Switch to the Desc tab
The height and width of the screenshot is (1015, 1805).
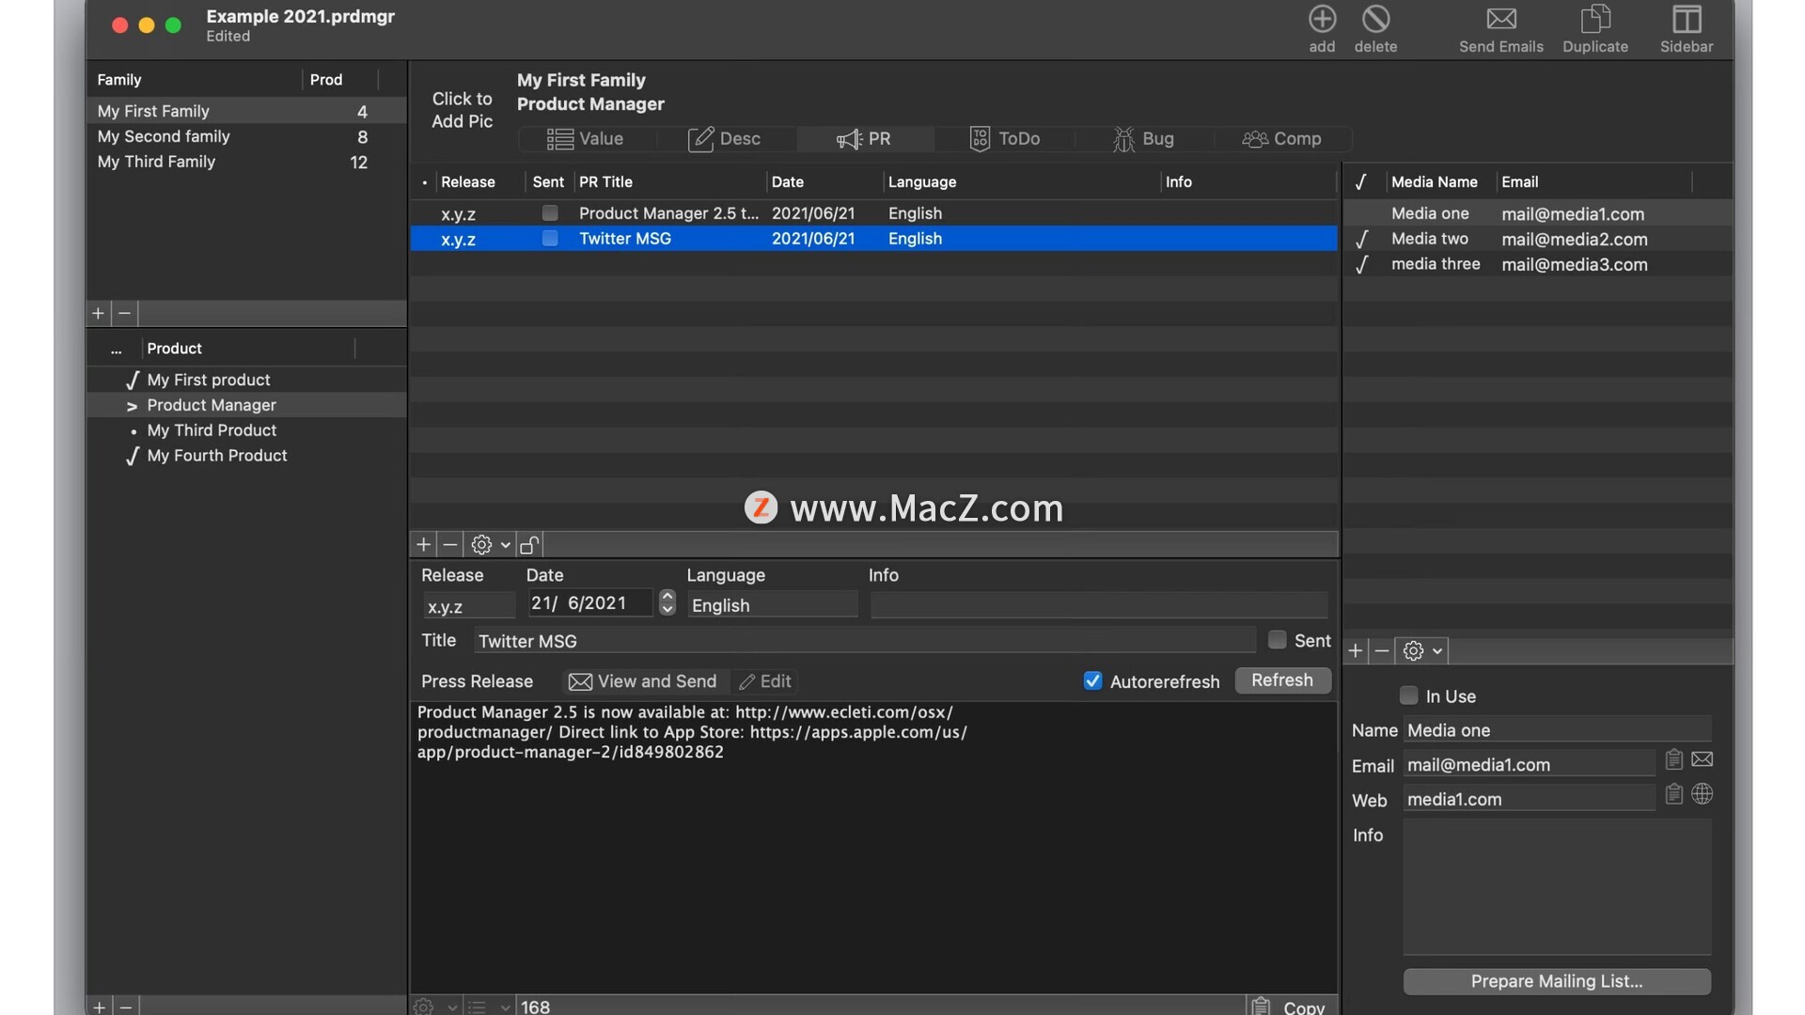(x=724, y=139)
